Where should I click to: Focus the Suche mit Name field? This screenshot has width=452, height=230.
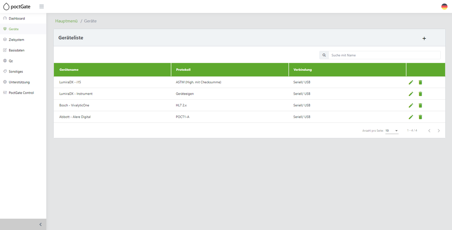click(384, 55)
